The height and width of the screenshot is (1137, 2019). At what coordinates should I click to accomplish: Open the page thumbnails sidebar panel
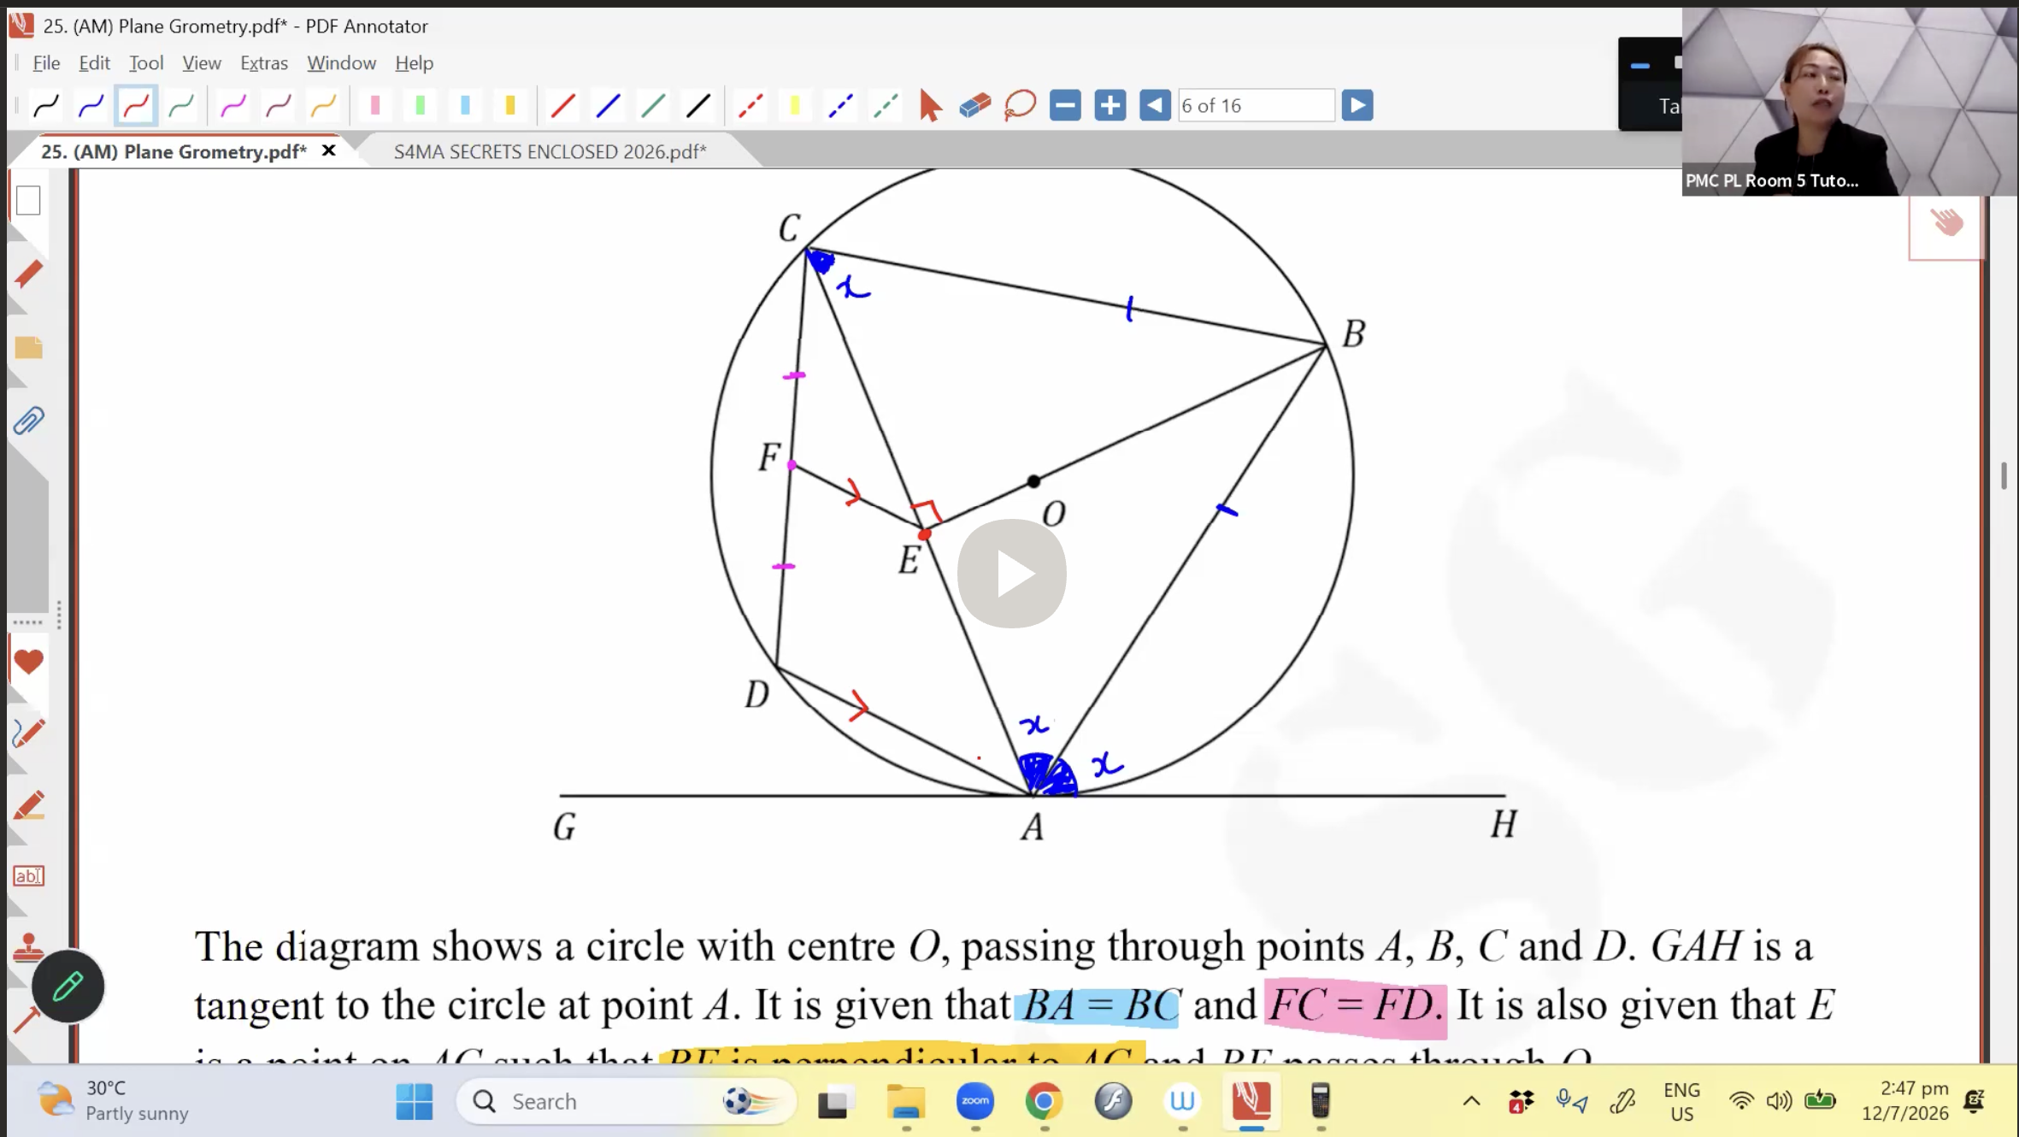coord(28,201)
